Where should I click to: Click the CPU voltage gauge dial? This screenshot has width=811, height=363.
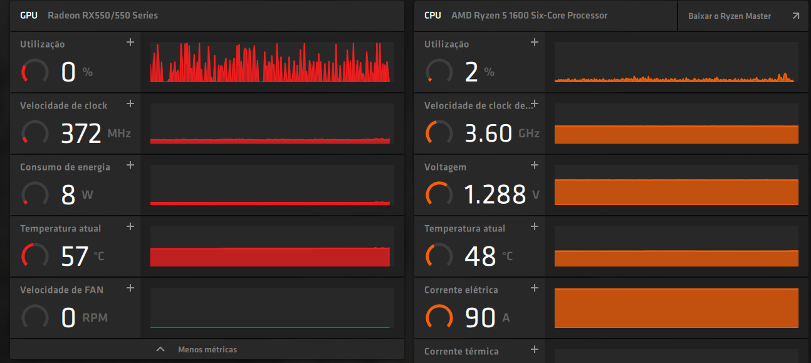(x=439, y=194)
